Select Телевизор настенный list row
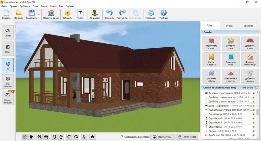 [229, 93]
